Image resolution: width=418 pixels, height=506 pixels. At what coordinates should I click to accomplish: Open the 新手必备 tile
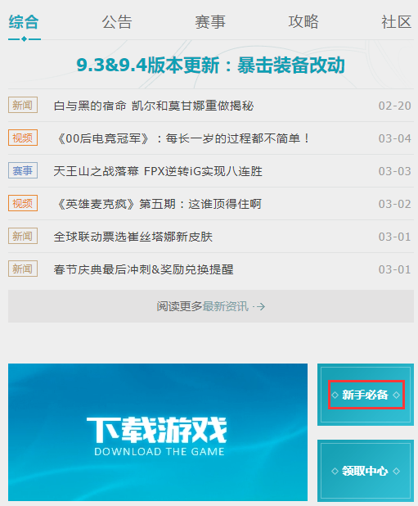click(366, 395)
